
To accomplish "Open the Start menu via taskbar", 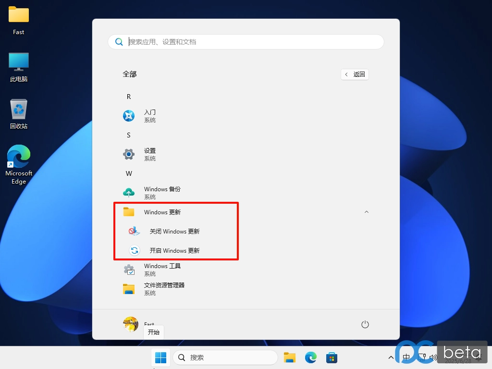I will tap(160, 357).
